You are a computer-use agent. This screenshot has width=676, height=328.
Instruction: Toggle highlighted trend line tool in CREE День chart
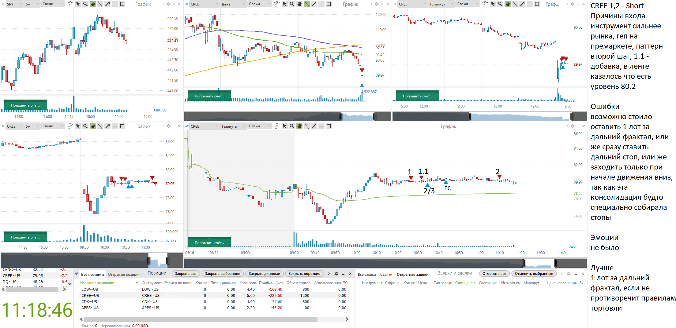click(x=306, y=4)
